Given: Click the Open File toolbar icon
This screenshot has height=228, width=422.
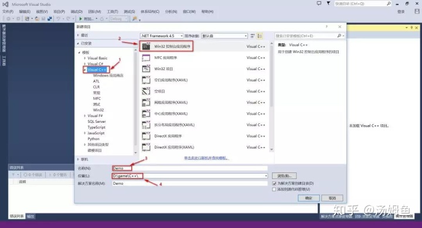Looking at the screenshot, I should click(37, 19).
